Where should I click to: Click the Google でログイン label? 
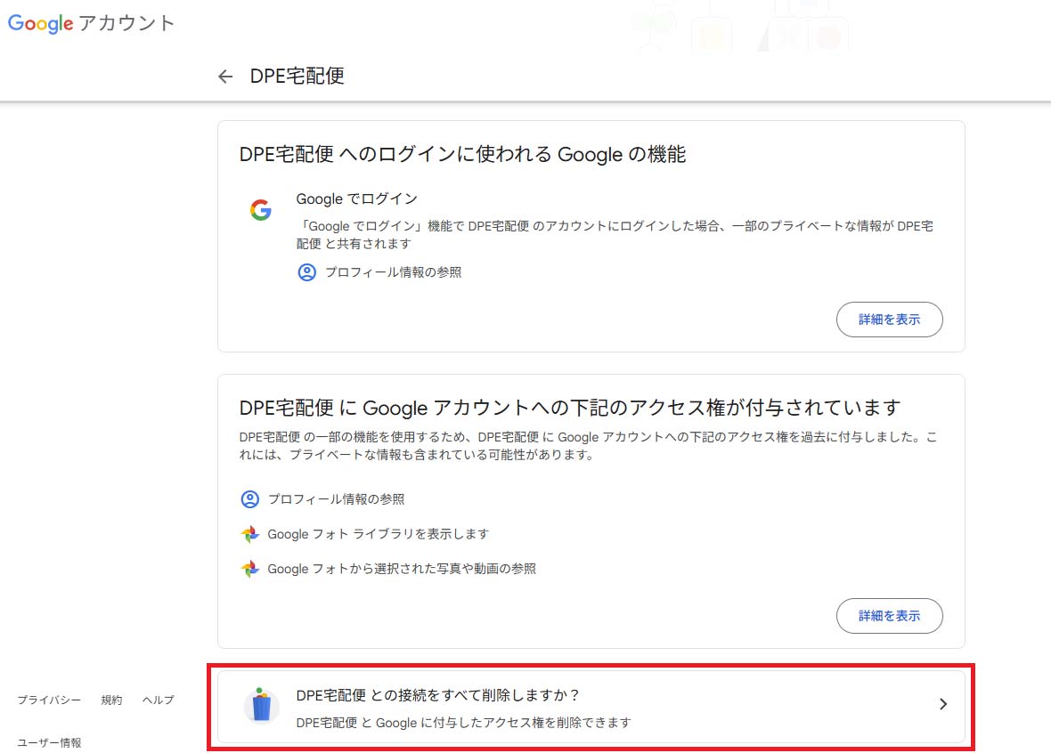tap(356, 199)
